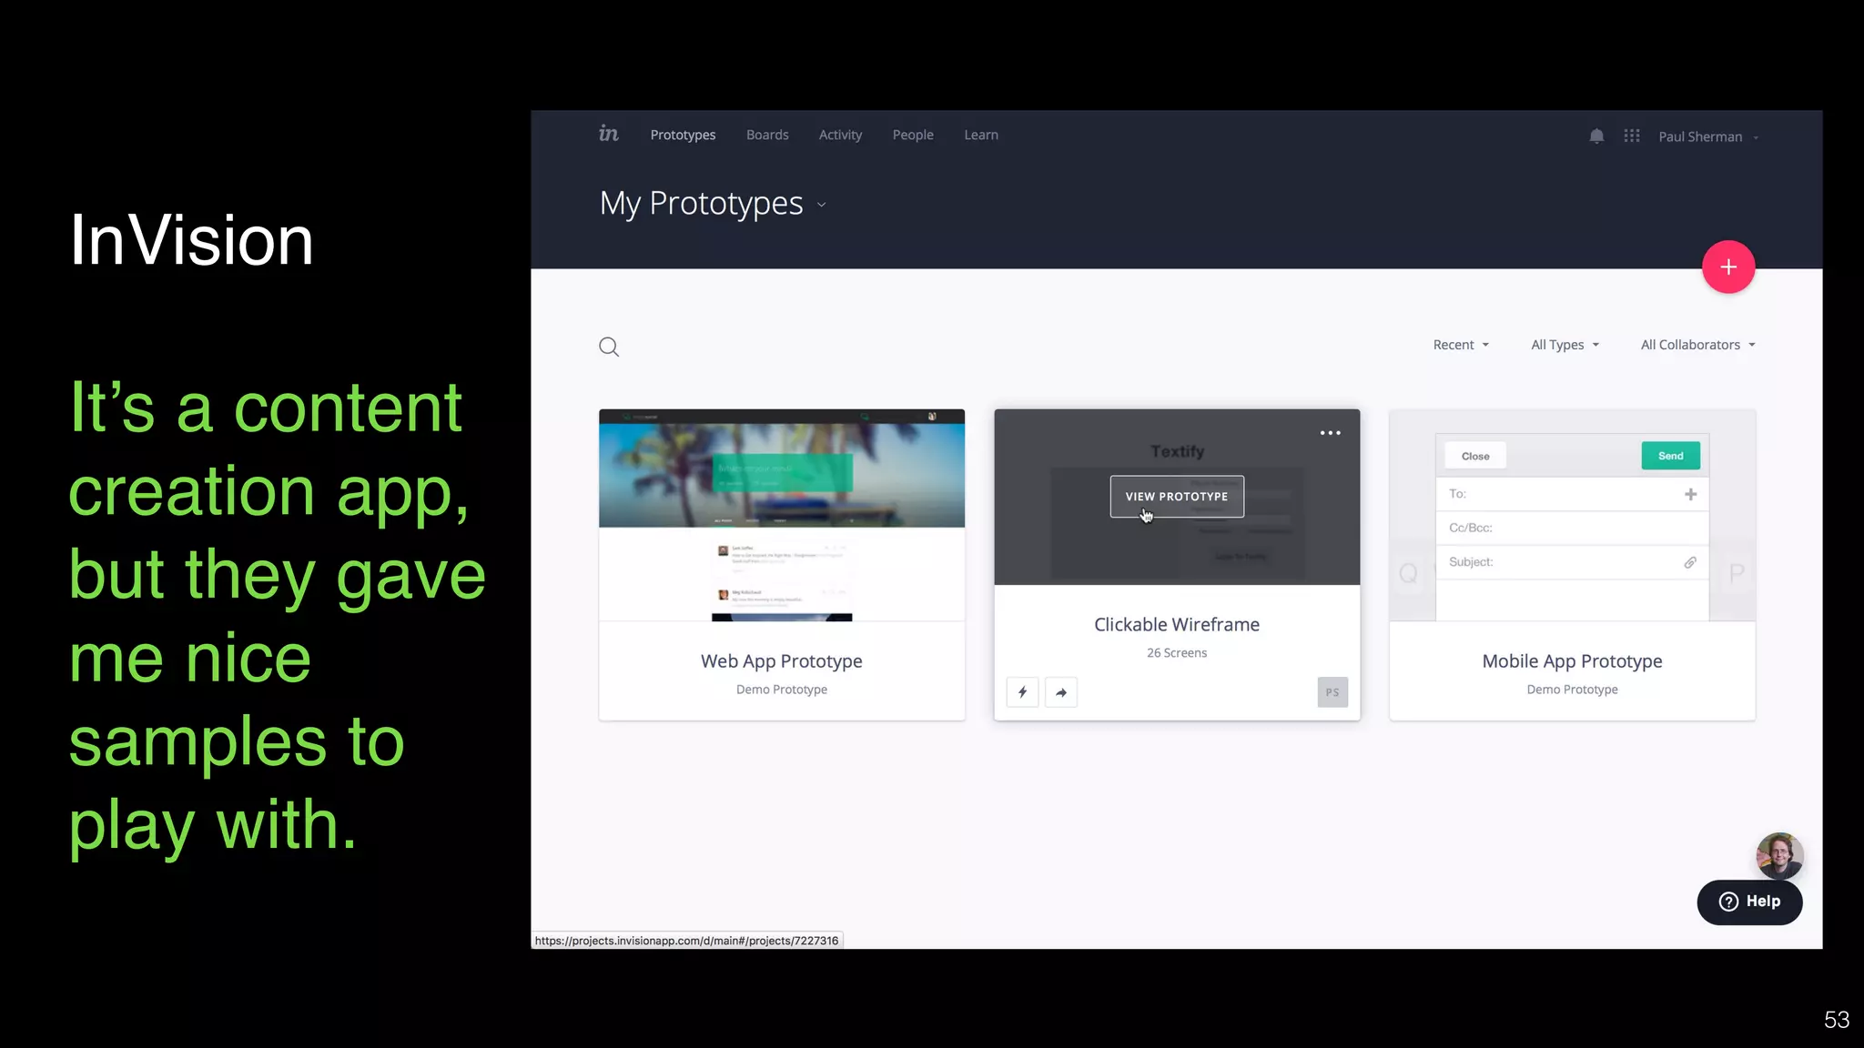Click the Send button in Mobile App thumbnail
Screen dimensions: 1864x1048
[x=1670, y=456]
